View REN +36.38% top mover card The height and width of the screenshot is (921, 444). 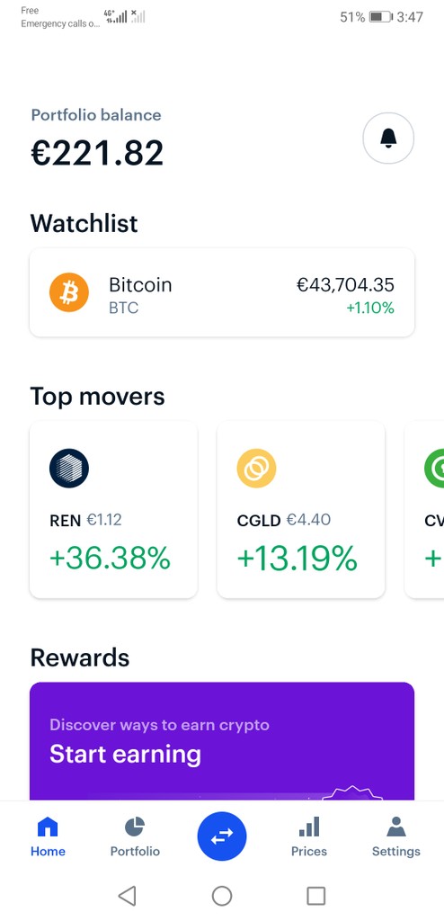click(113, 510)
